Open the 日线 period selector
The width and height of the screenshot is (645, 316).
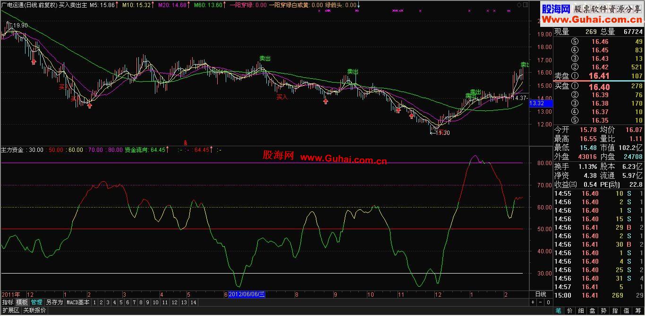click(541, 294)
